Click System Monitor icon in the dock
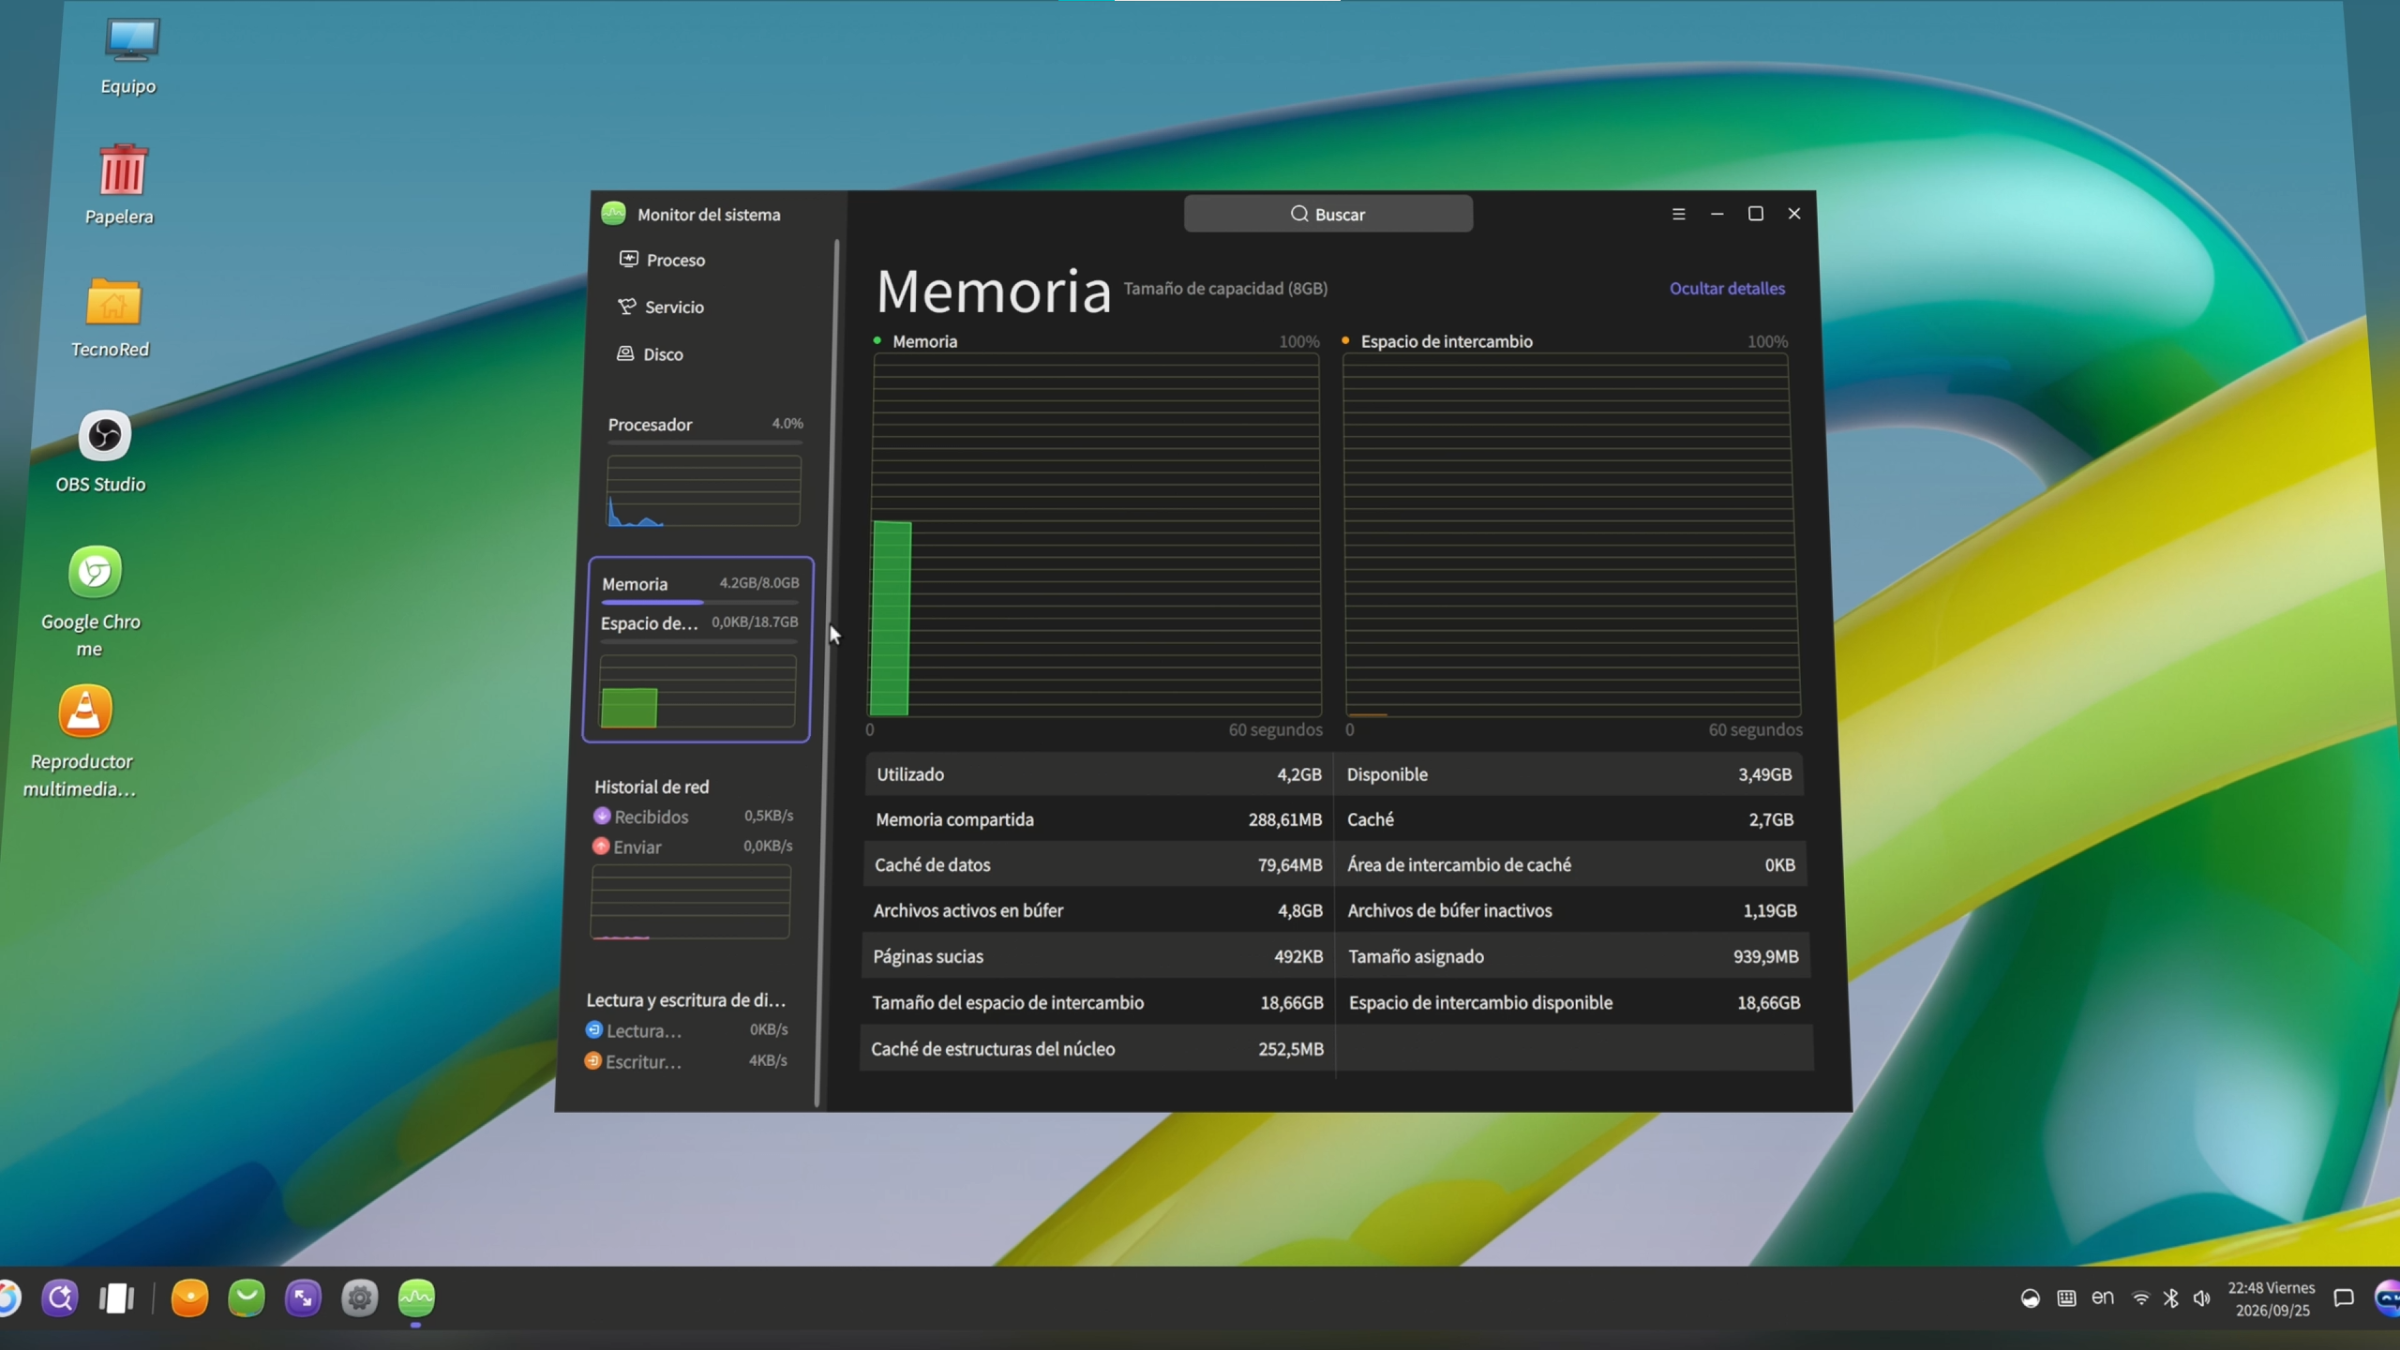Image resolution: width=2400 pixels, height=1350 pixels. 416,1297
